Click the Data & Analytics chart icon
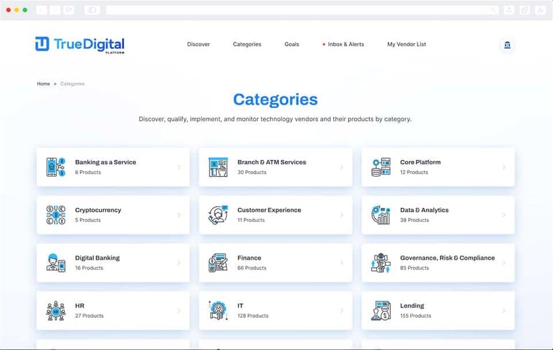 (x=381, y=215)
